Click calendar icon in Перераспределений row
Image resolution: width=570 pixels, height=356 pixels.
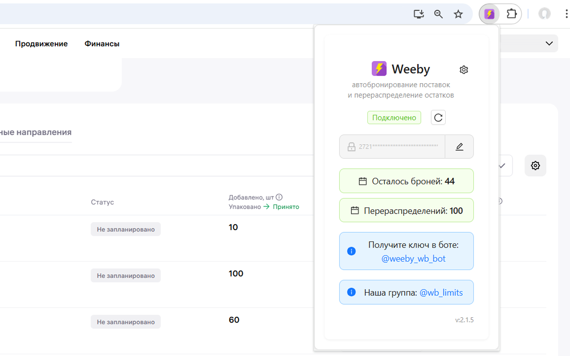pos(355,210)
